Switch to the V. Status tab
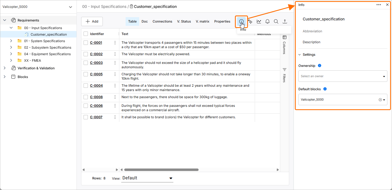 click(184, 21)
